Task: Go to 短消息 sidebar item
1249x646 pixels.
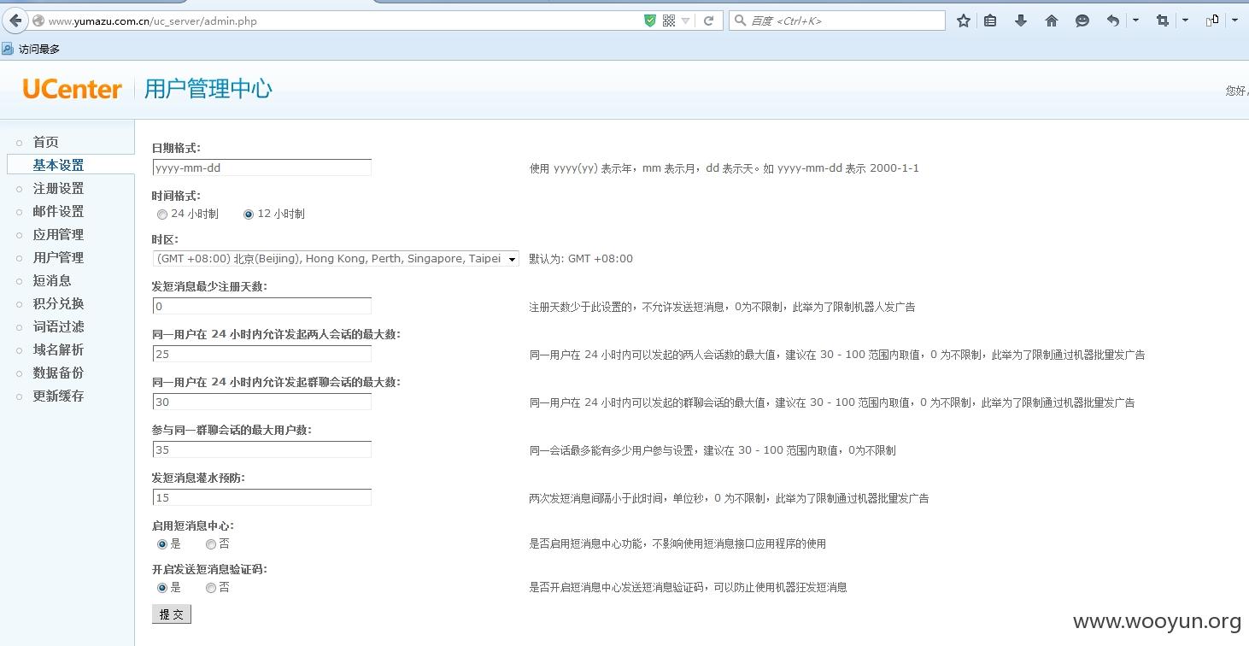Action: tap(52, 280)
